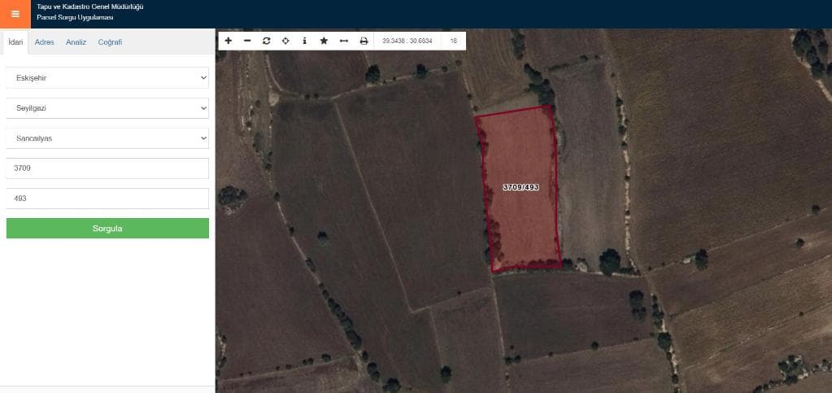Switch to the İdari tab
Viewport: 832px width, 393px height.
16,42
